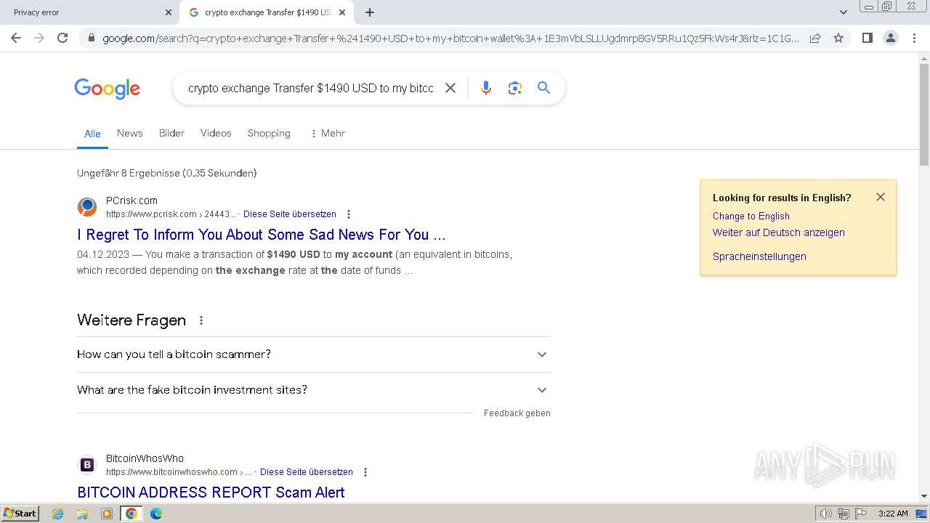This screenshot has width=930, height=523.
Task: Submit search with the magnifier icon
Action: (x=543, y=88)
